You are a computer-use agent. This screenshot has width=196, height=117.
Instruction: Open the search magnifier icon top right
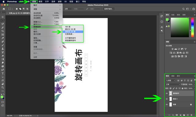(x=183, y=9)
